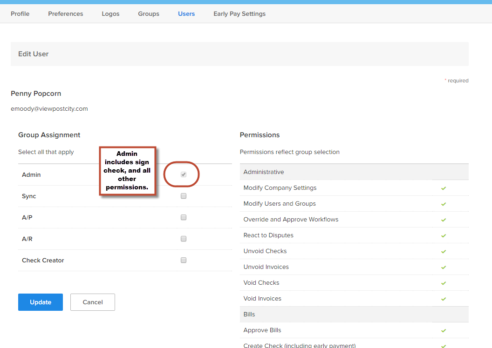This screenshot has height=348, width=492.
Task: Open the Profile tab
Action: click(x=20, y=14)
